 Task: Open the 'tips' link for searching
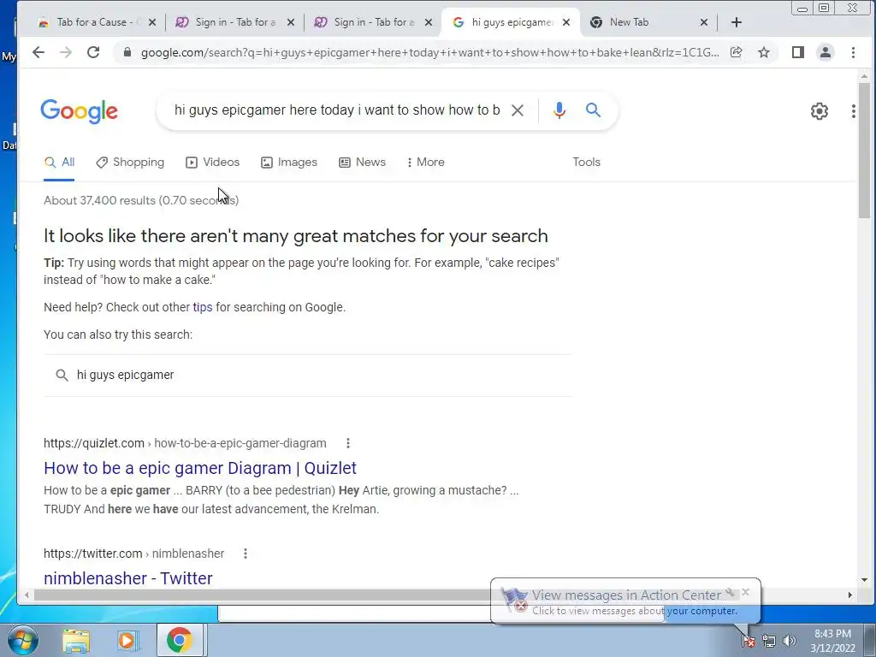click(202, 307)
